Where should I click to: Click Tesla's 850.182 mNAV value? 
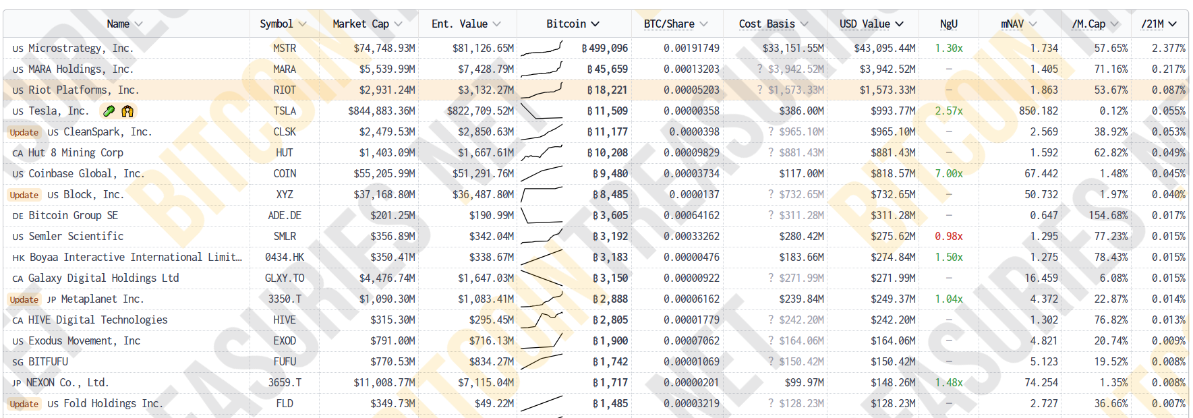point(1039,111)
